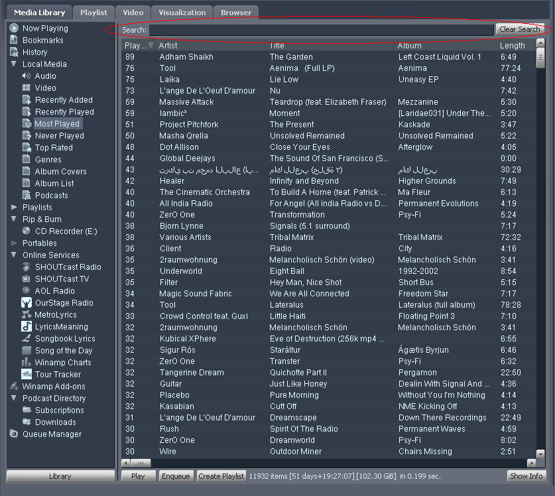Select the Rush Spirit Of The Radio row

[328, 429]
